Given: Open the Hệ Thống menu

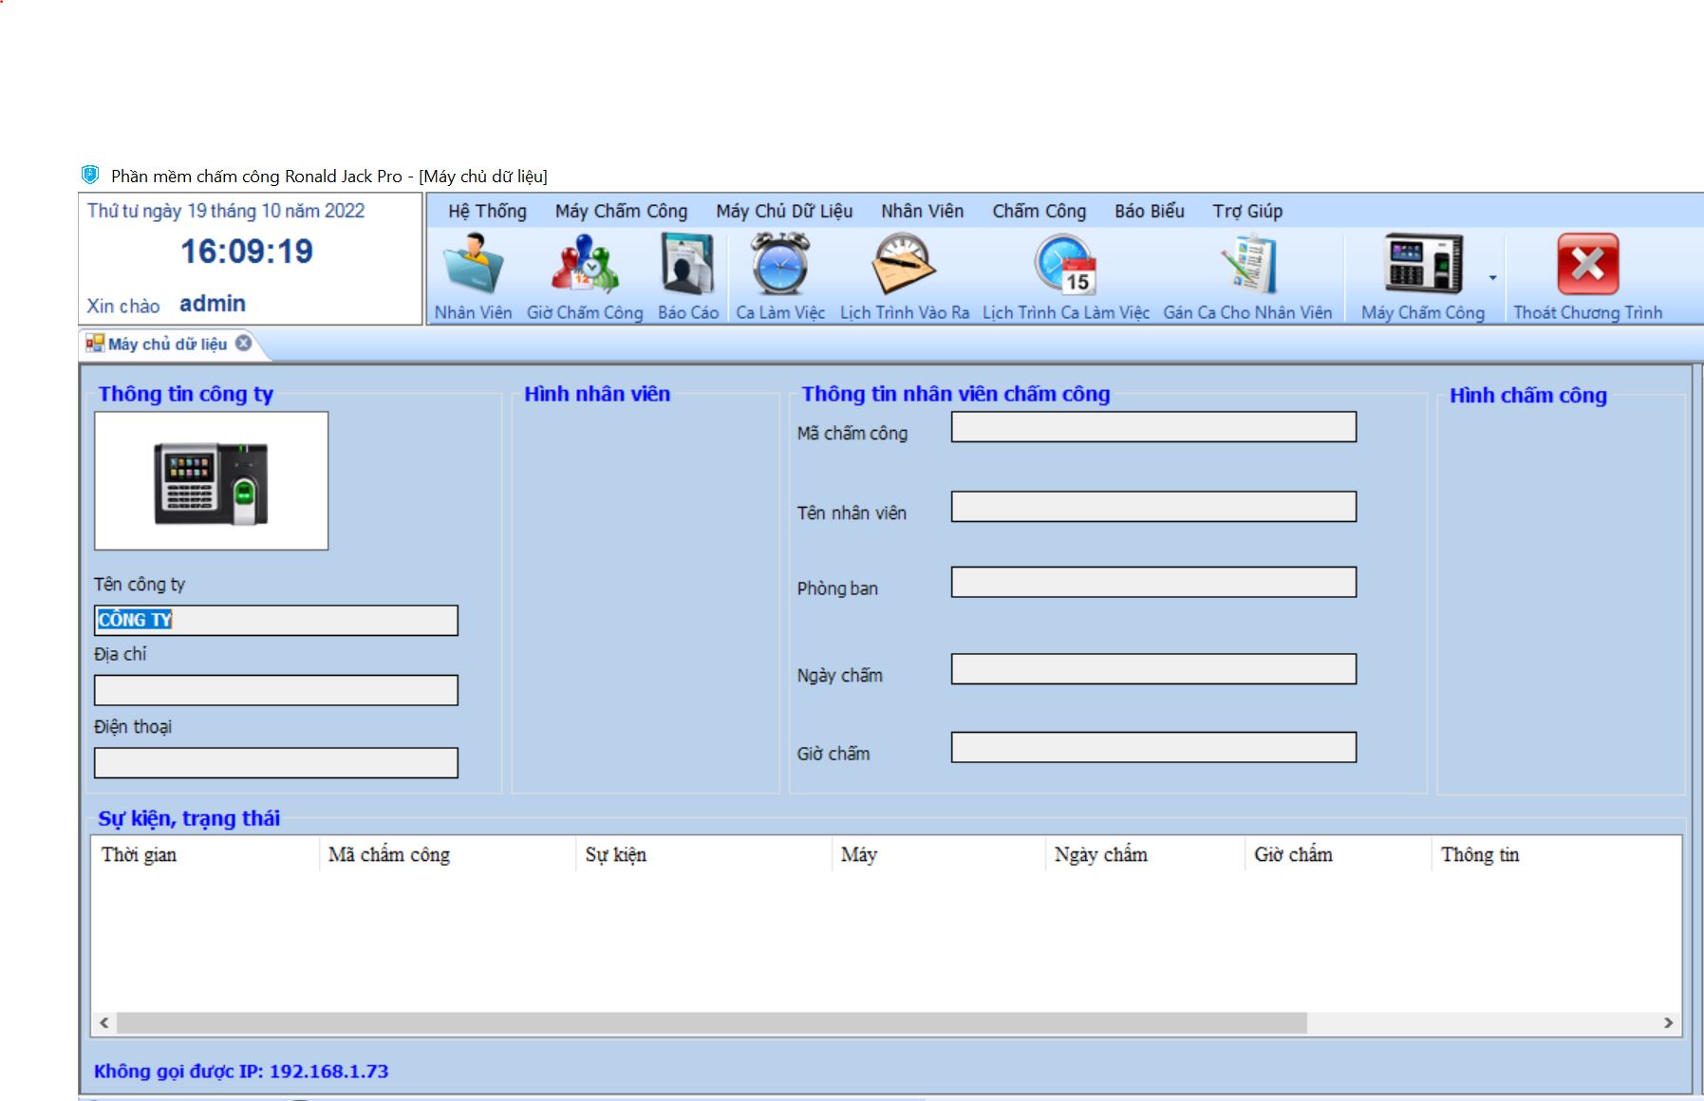Looking at the screenshot, I should click(487, 211).
